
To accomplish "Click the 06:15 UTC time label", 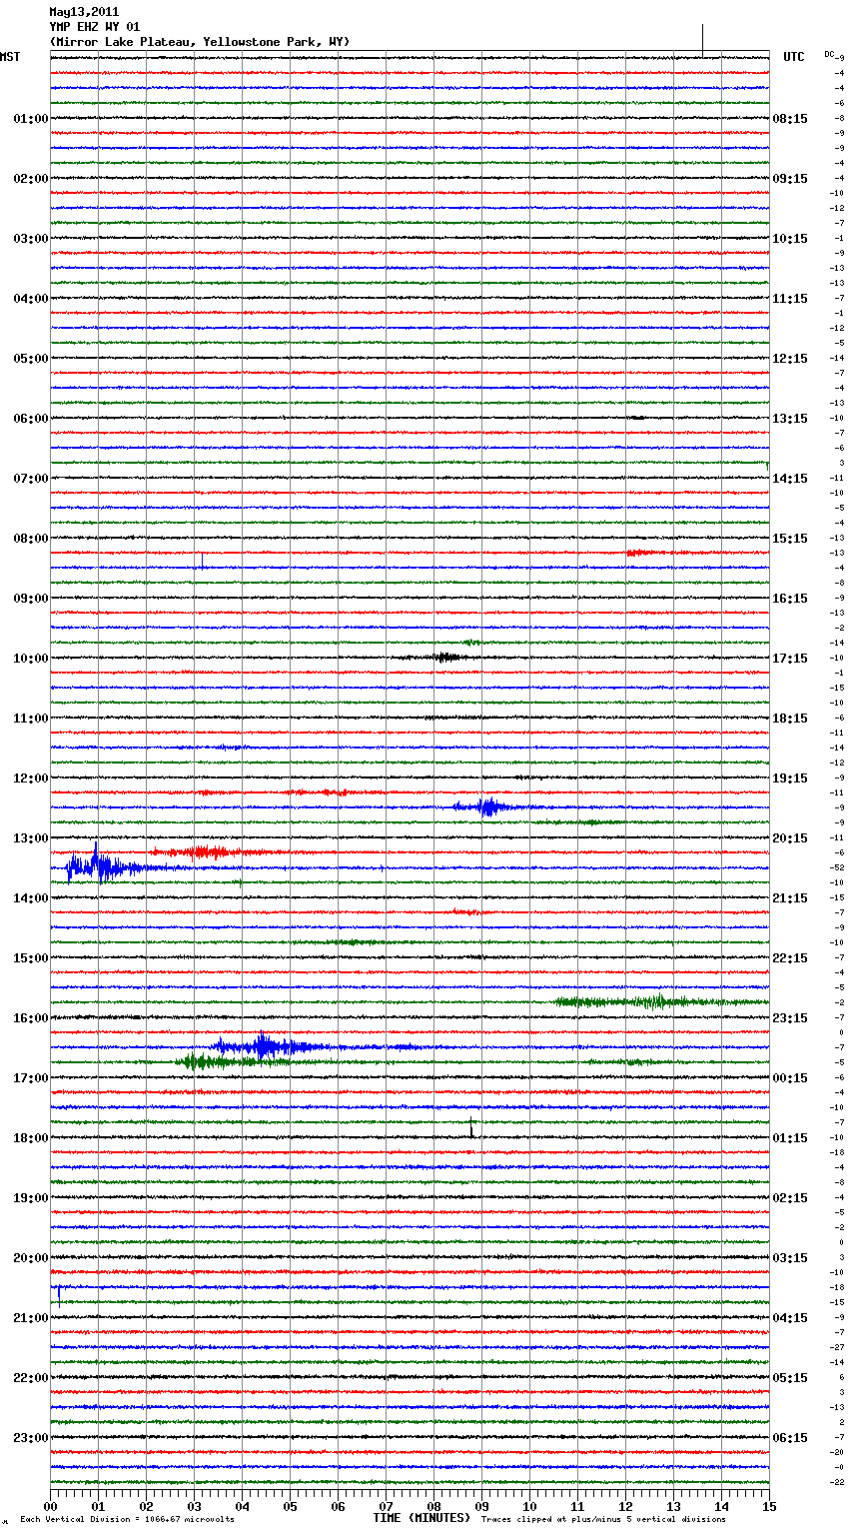I will [790, 1438].
